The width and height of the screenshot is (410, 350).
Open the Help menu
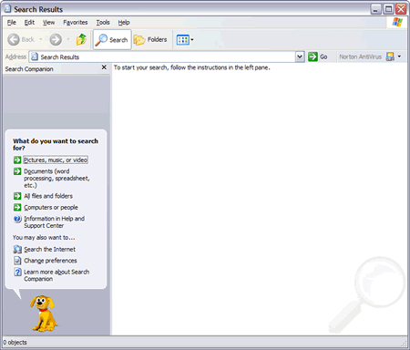[x=124, y=23]
